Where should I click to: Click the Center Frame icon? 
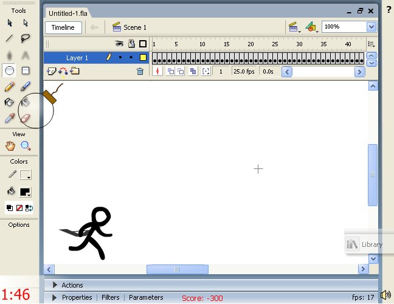point(157,72)
